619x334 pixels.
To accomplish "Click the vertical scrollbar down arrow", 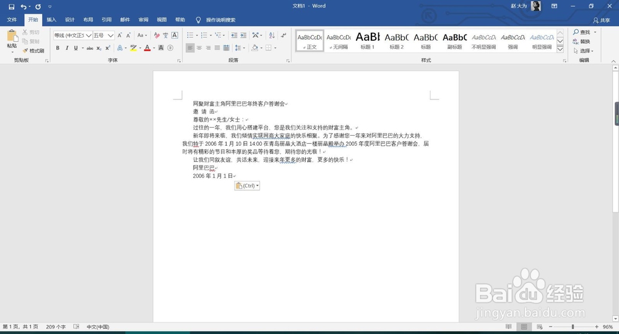I will click(615, 318).
